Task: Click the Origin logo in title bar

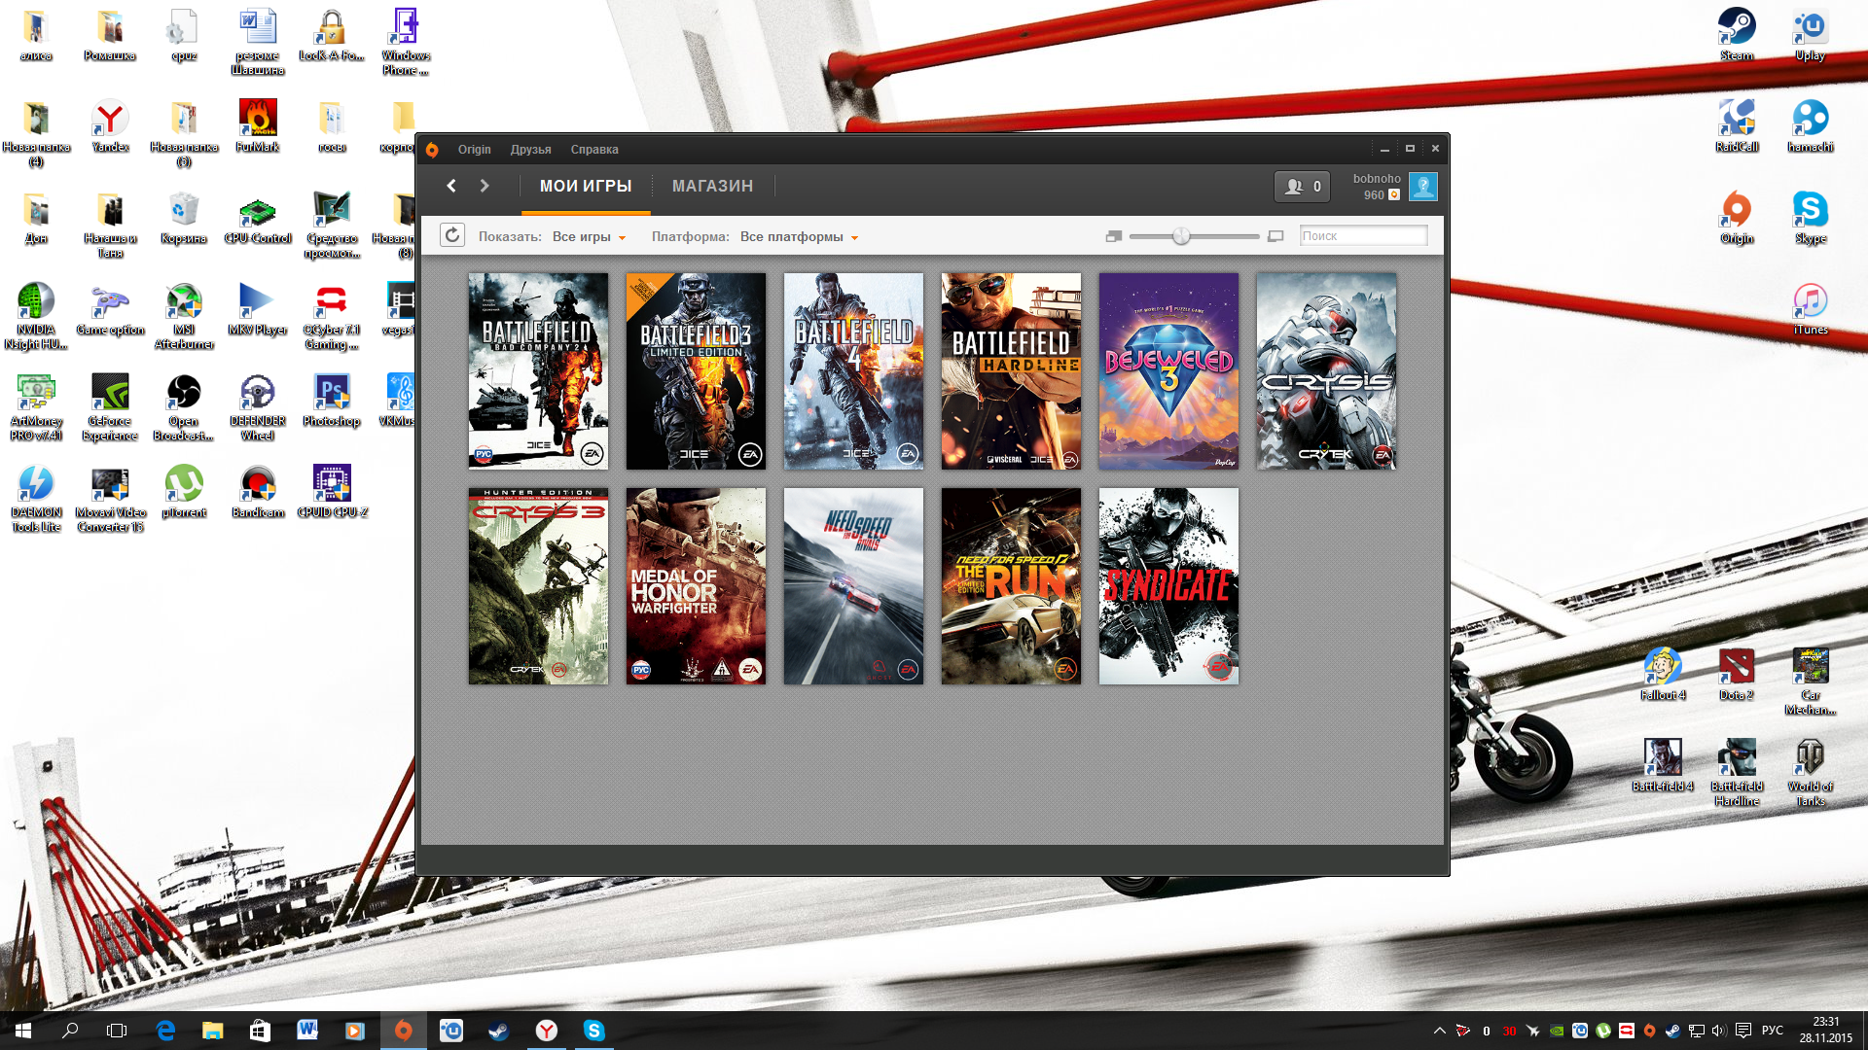Action: (x=432, y=150)
